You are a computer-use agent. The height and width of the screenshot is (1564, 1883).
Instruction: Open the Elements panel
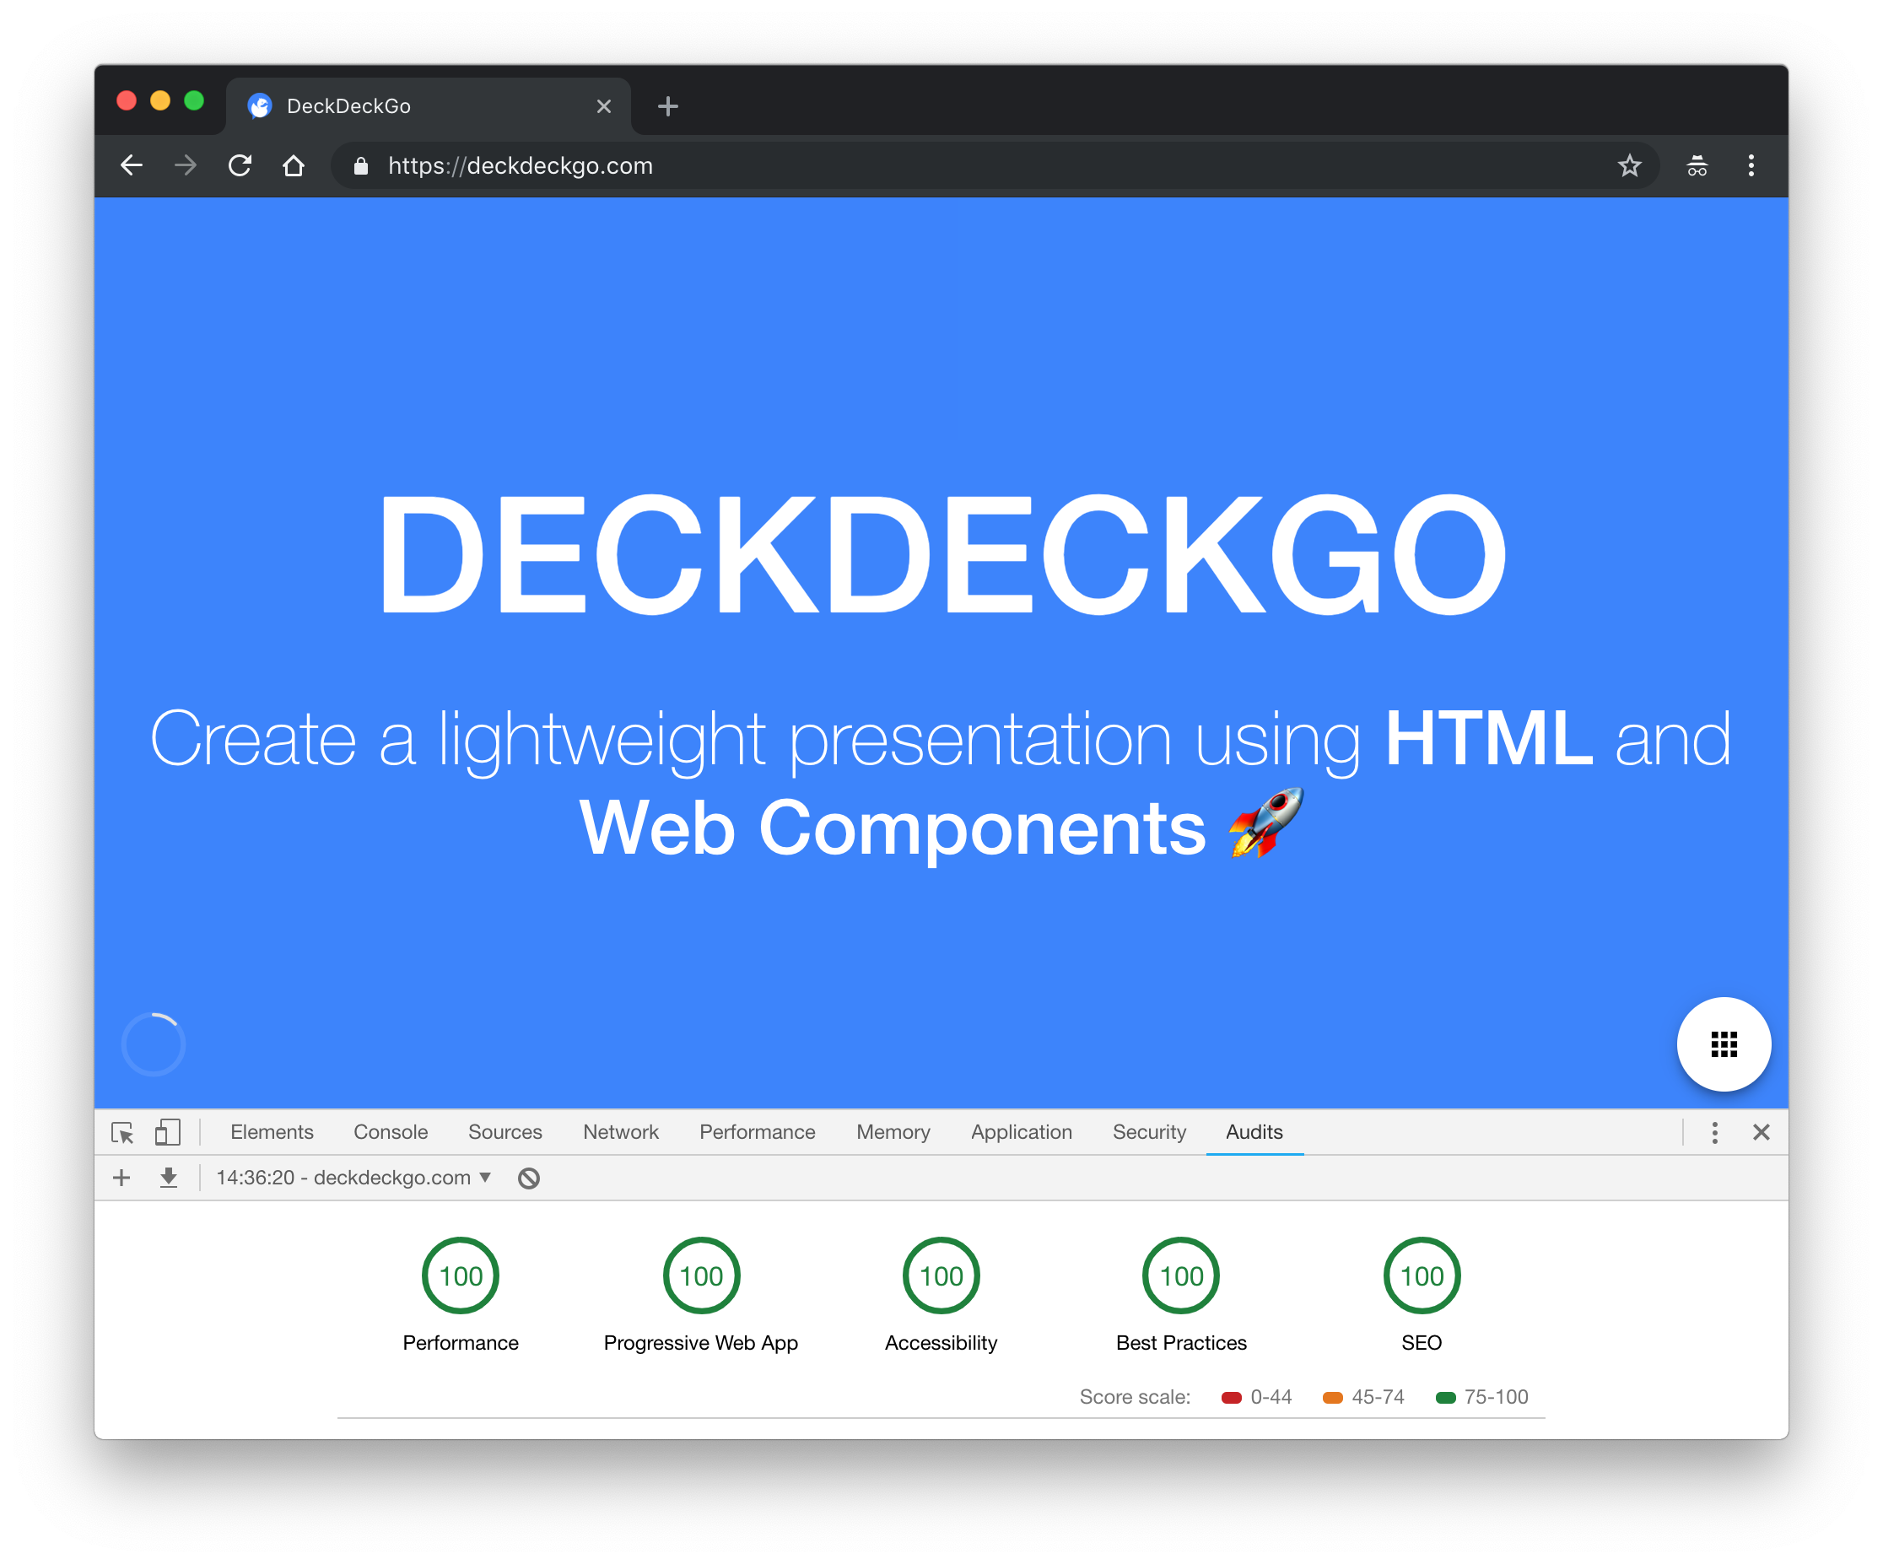coord(272,1133)
